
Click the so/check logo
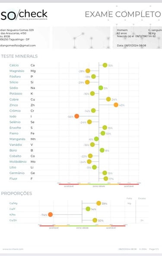24,15
